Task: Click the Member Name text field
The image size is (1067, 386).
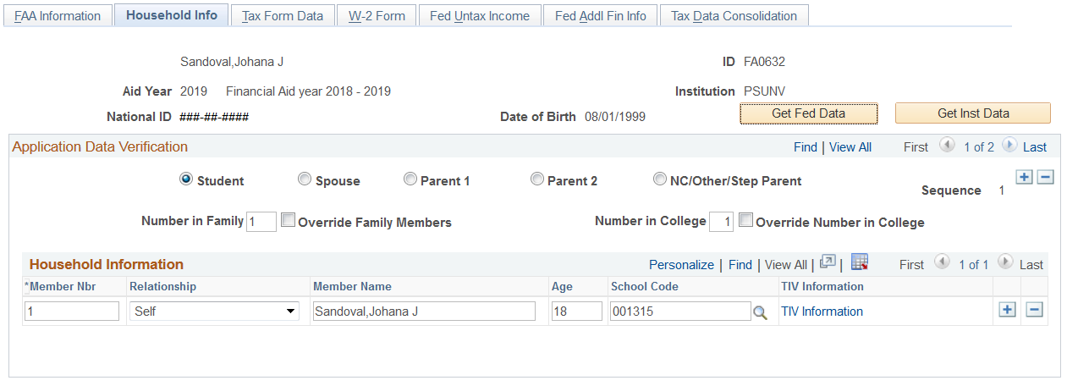Action: (x=423, y=312)
